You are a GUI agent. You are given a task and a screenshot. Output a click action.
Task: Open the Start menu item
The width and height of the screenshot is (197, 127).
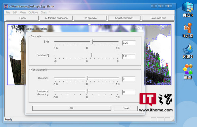(x=44, y=13)
